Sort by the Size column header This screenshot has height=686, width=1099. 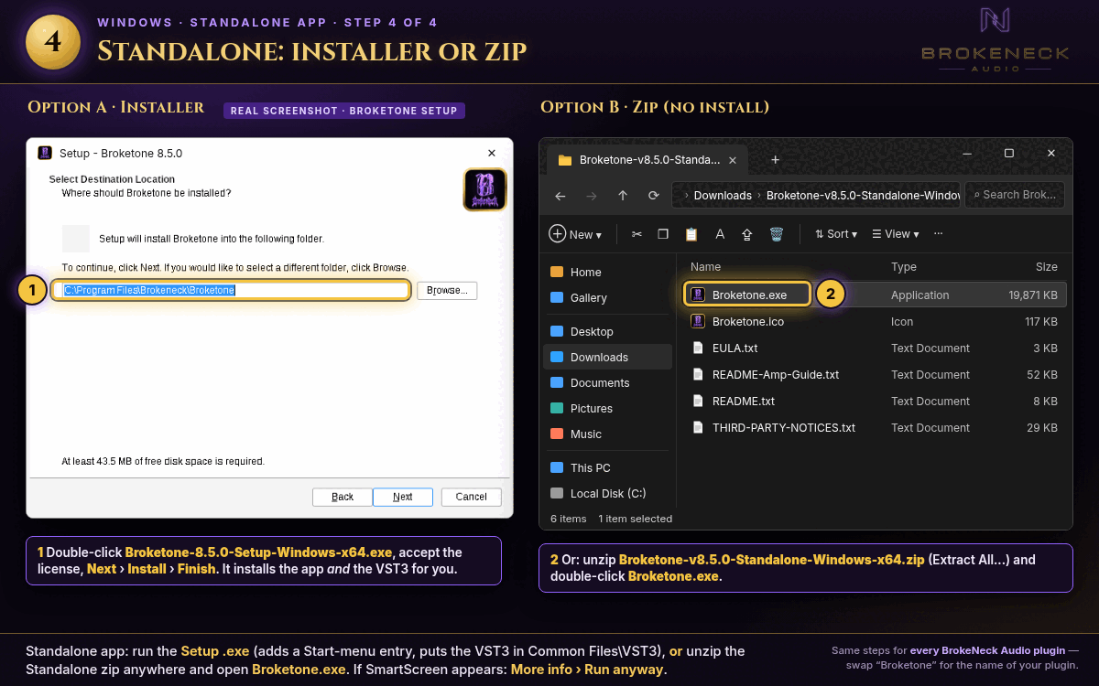click(x=1047, y=267)
